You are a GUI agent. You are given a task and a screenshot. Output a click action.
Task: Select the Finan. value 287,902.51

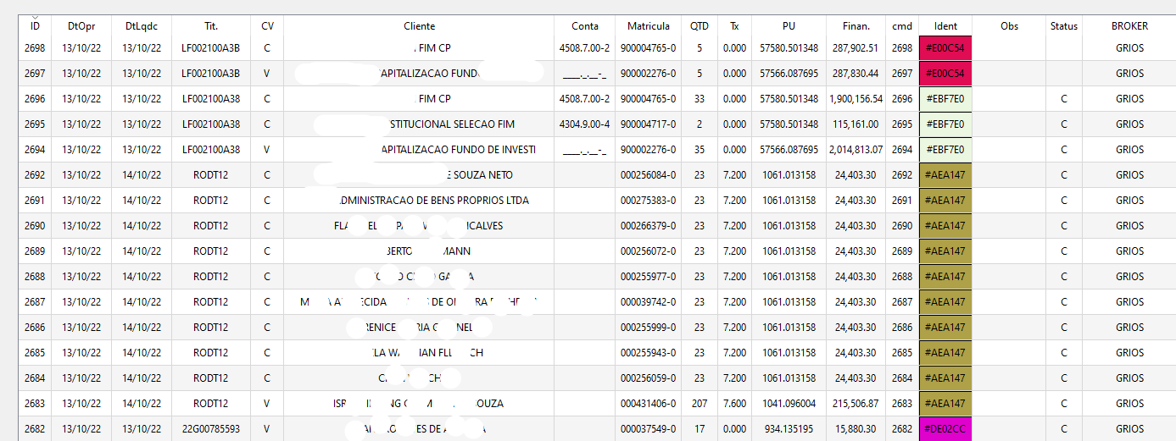click(856, 48)
